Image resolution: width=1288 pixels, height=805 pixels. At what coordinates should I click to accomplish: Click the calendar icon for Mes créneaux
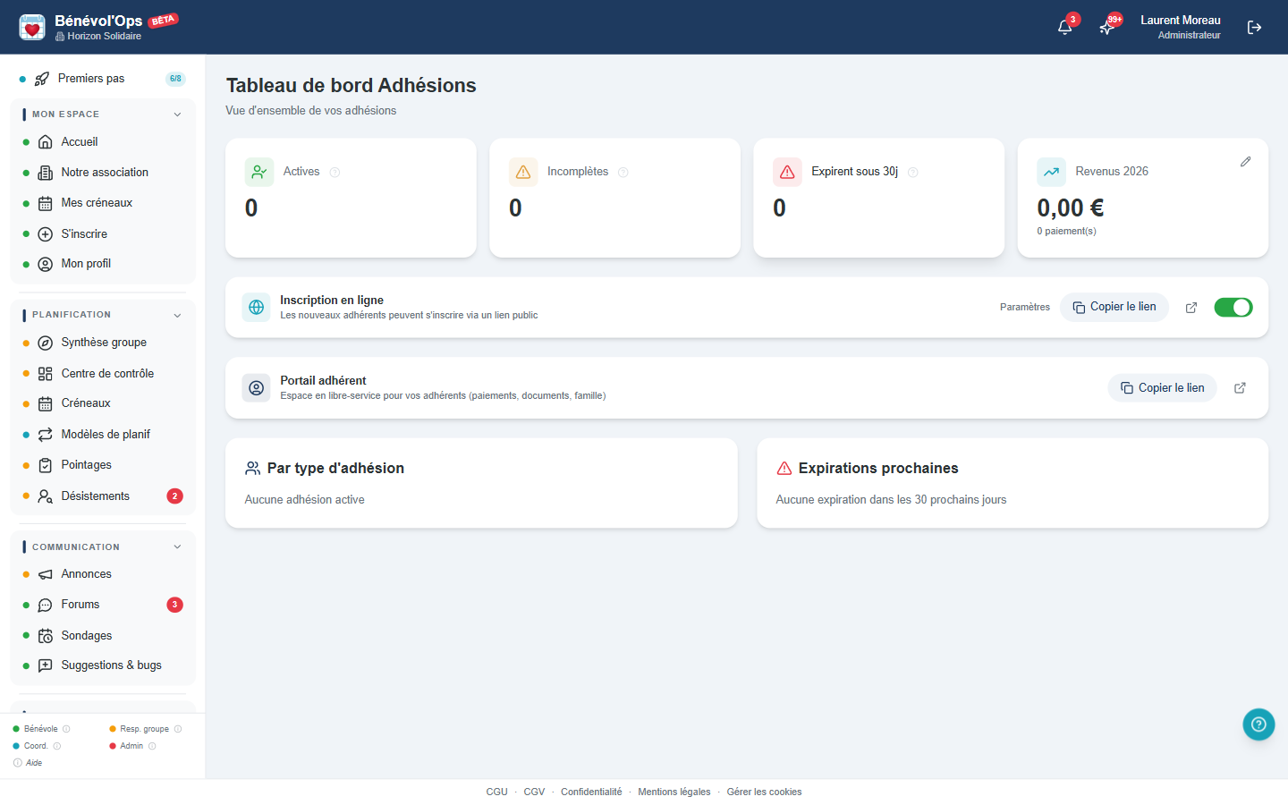tap(46, 203)
